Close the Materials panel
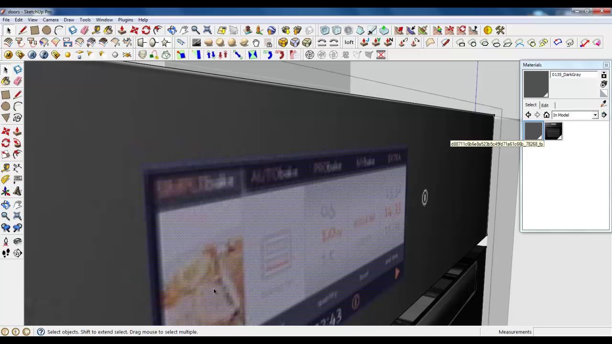Image resolution: width=612 pixels, height=344 pixels. click(606, 65)
